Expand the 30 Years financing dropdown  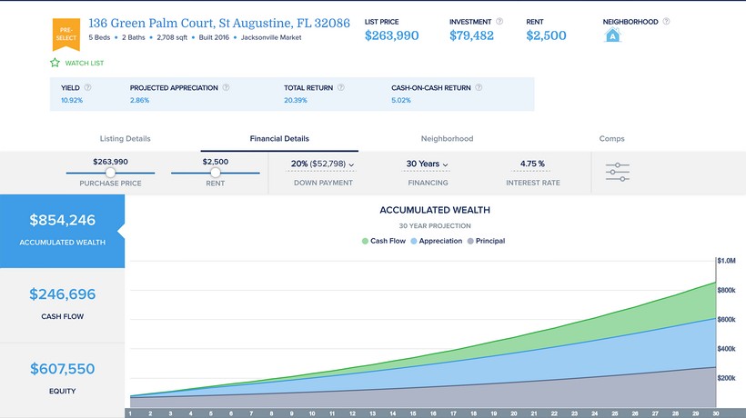[427, 164]
